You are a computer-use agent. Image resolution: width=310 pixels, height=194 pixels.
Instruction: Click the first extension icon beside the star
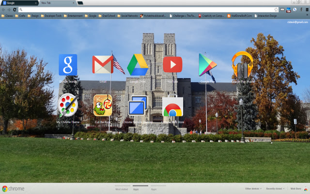point(282,10)
